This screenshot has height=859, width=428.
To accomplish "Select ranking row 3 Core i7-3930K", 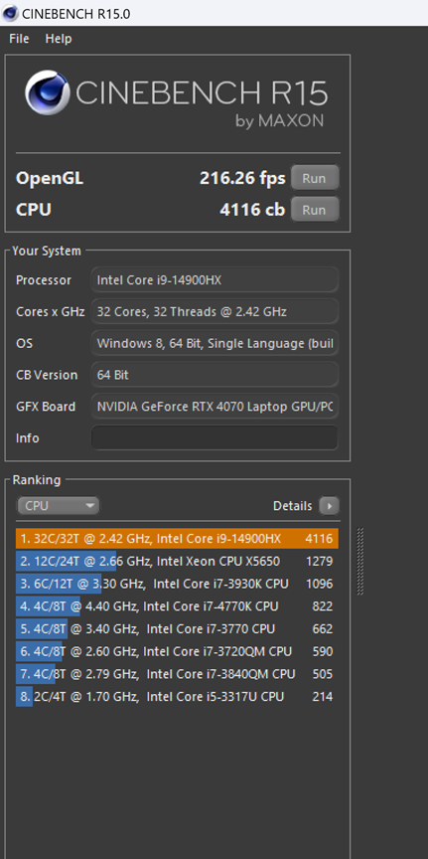I will (178, 584).
